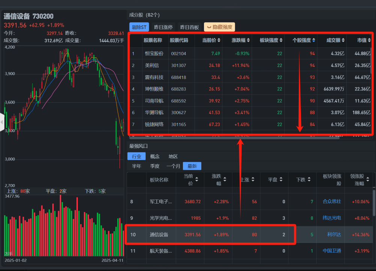Click the 隐藏强度 button
The image size is (376, 271).
click(x=219, y=27)
